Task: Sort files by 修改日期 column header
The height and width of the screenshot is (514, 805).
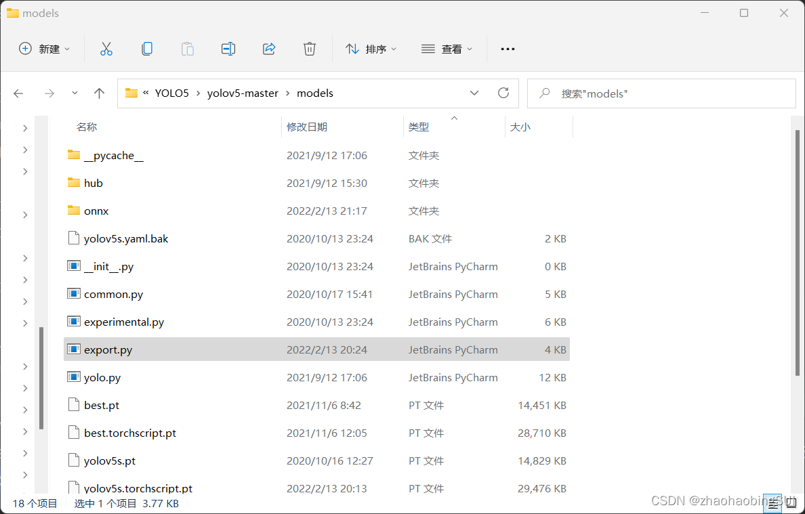Action: coord(307,127)
